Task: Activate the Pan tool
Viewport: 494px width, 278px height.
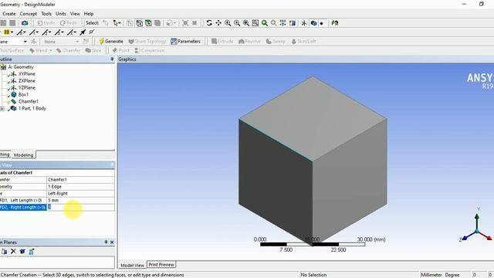Action: [218, 23]
